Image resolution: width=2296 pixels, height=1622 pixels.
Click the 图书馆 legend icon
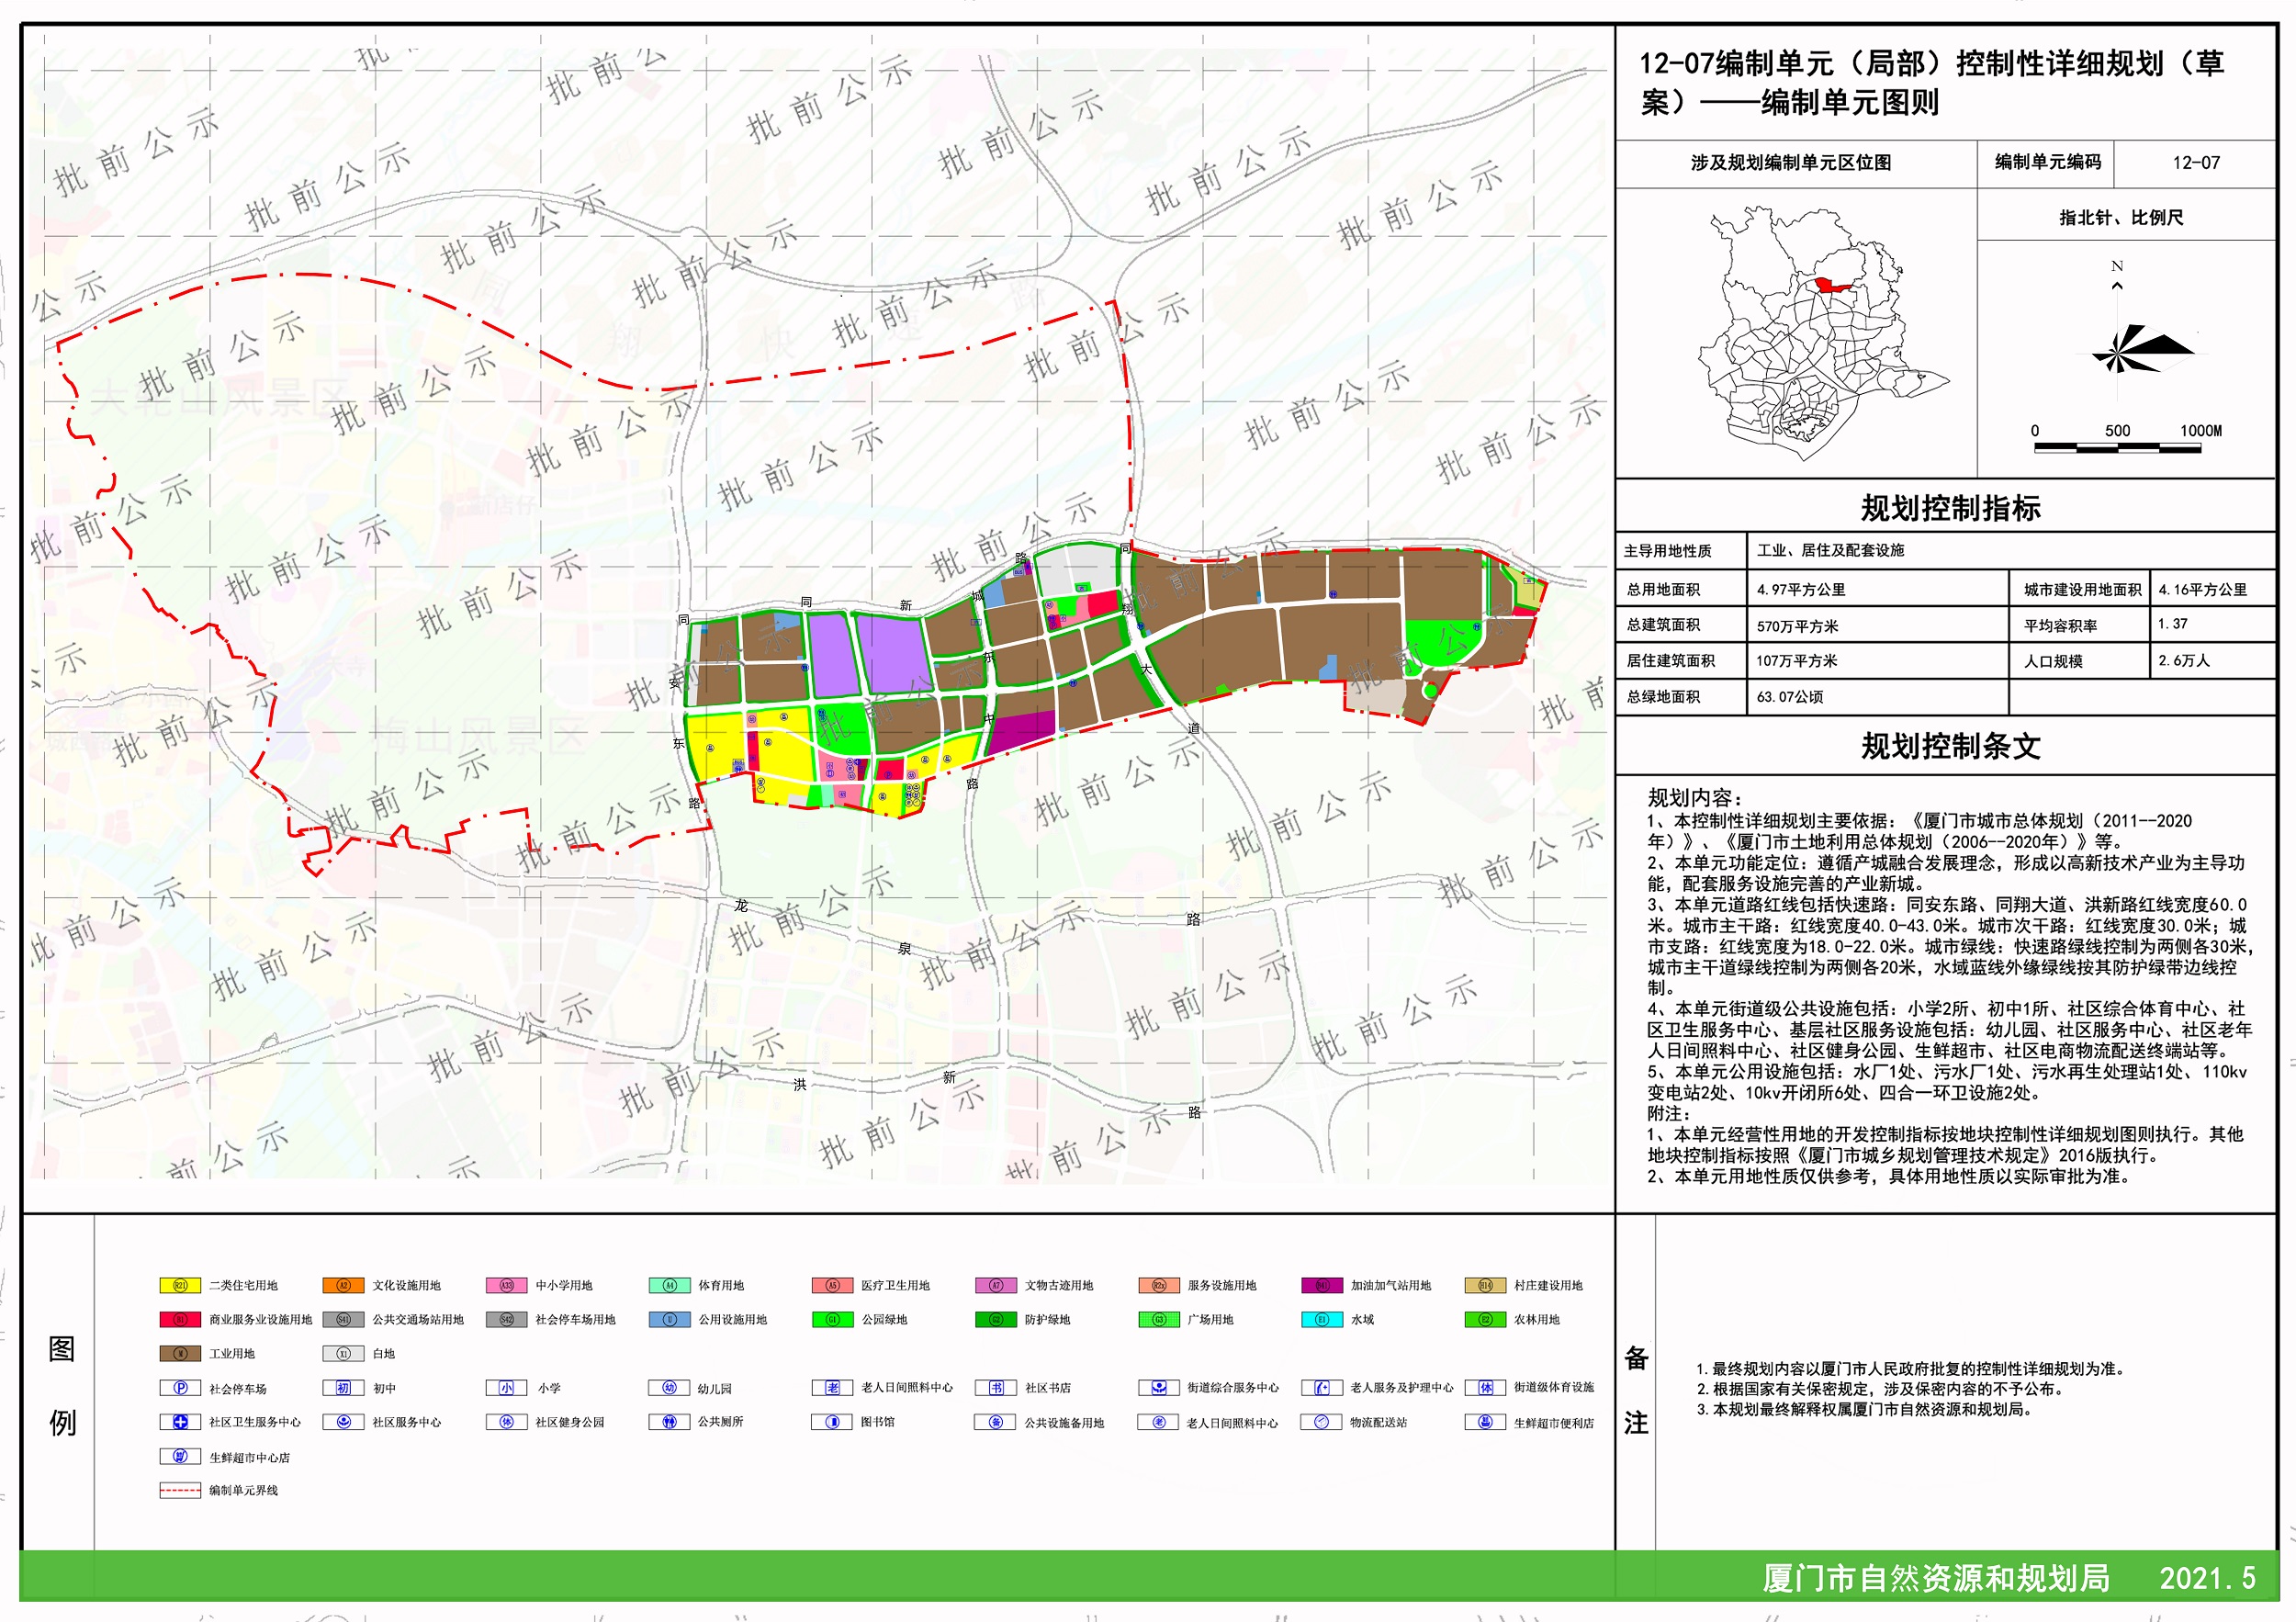pos(832,1422)
